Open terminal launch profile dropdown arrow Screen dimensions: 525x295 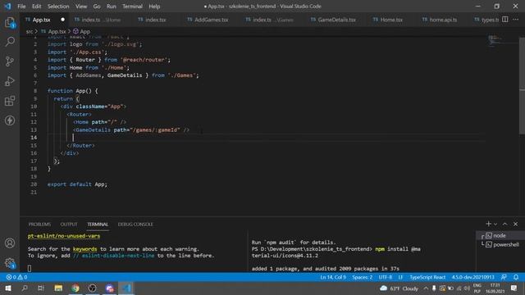point(495,224)
